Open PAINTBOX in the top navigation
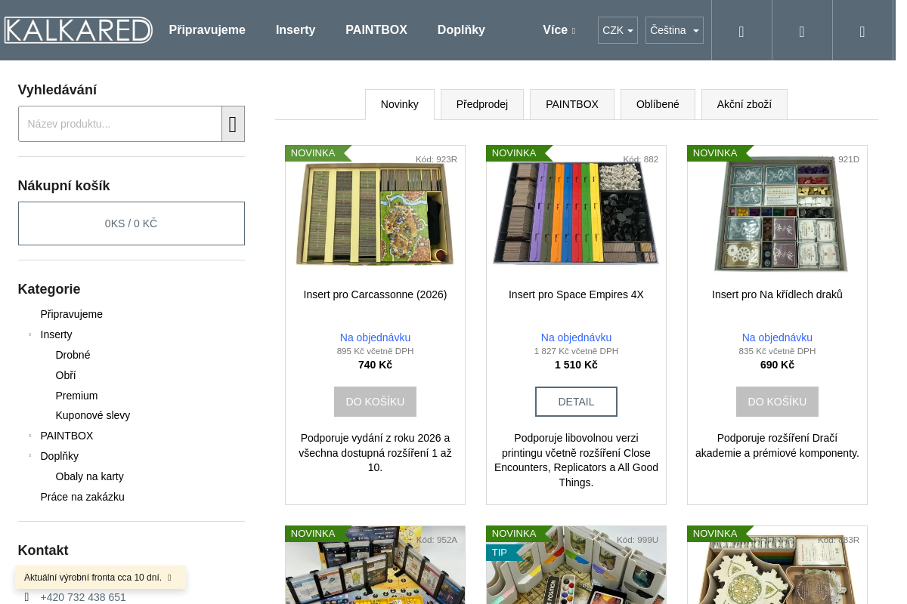 376,30
